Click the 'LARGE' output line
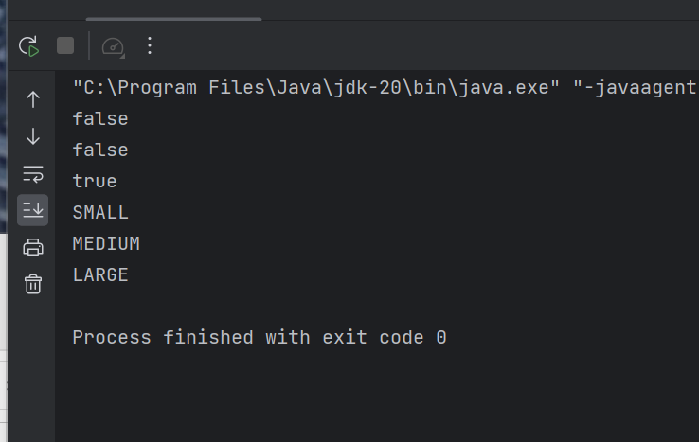 click(x=100, y=275)
